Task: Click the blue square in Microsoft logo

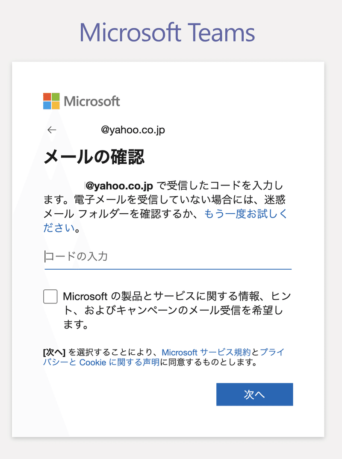Action: (x=47, y=106)
